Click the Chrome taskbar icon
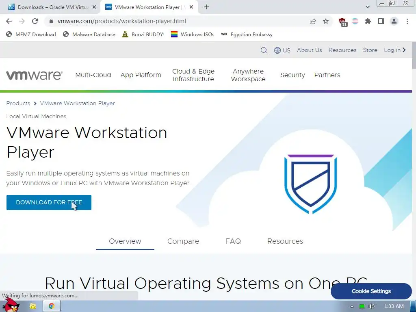Image resolution: width=416 pixels, height=312 pixels. pos(52,306)
